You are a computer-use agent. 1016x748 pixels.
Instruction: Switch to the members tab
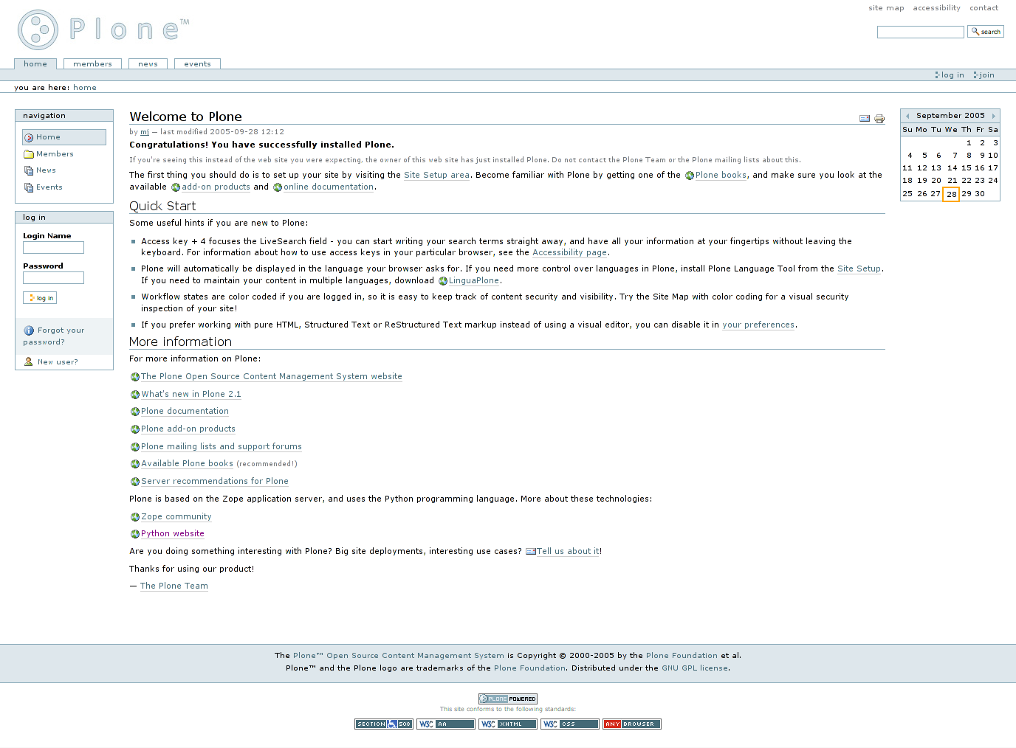pos(92,64)
